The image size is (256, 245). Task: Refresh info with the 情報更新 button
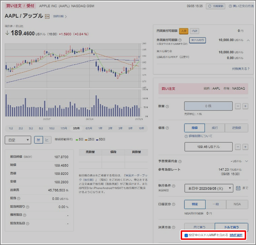coord(215,6)
